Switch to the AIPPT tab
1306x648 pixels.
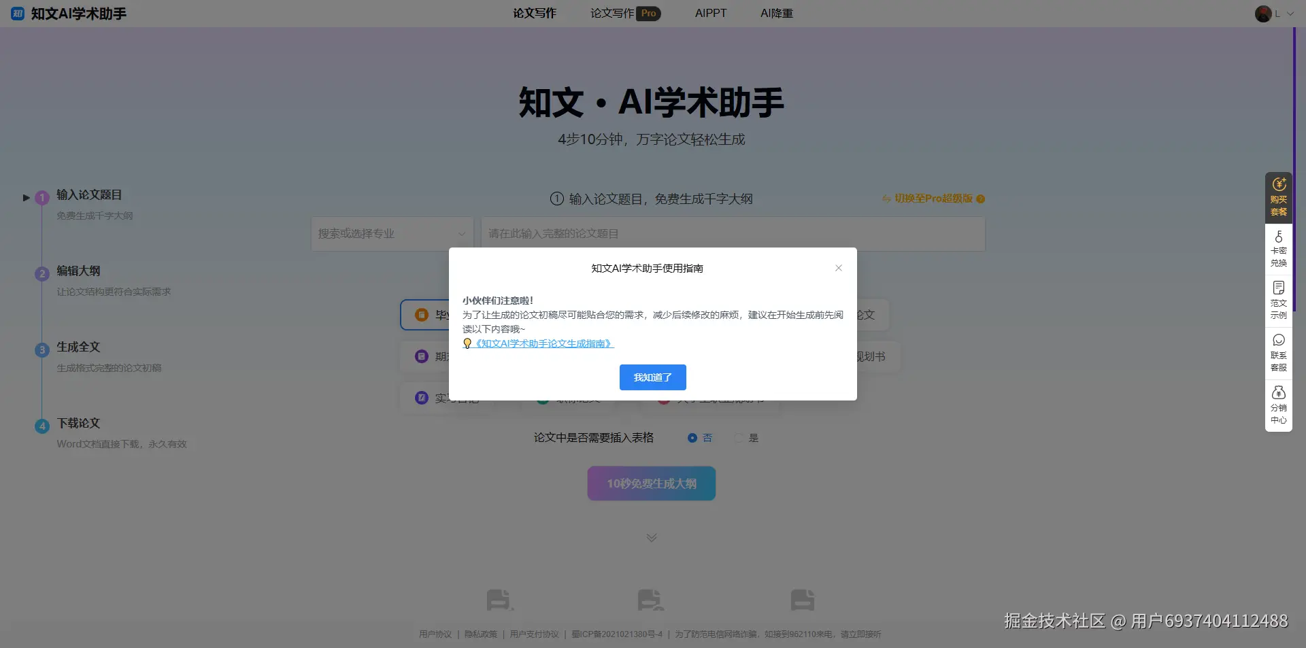click(710, 13)
